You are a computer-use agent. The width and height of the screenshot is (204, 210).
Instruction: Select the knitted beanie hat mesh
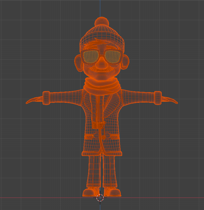pos(102,36)
